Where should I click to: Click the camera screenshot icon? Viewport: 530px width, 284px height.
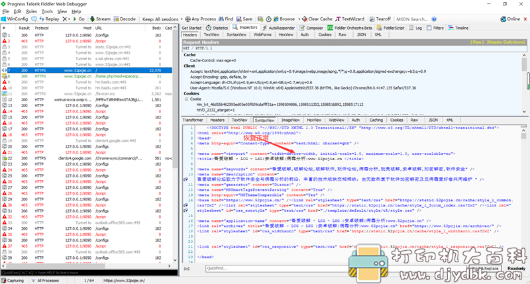[x=260, y=19]
